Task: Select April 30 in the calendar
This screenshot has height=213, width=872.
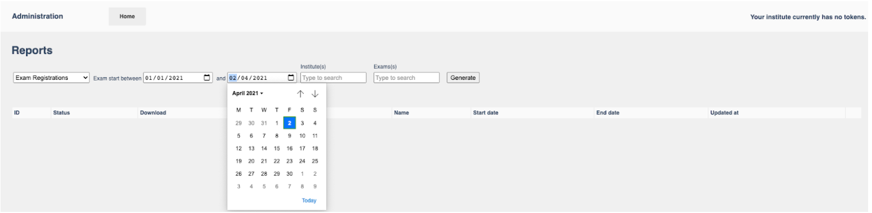Action: point(289,174)
